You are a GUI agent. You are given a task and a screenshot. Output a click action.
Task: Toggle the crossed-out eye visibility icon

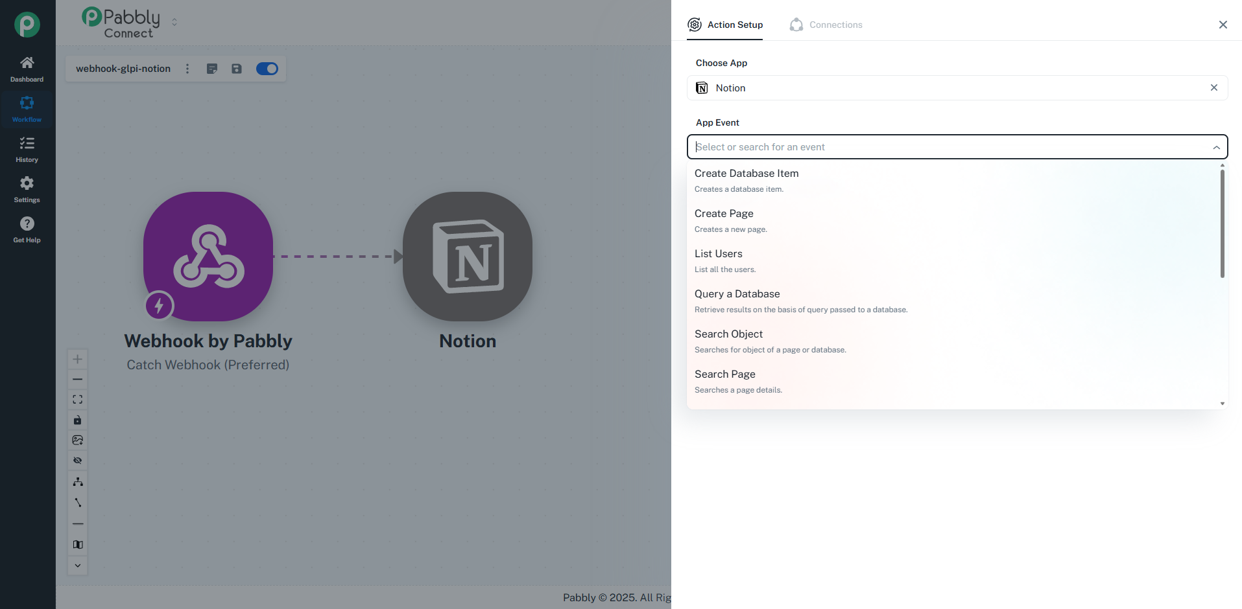point(78,461)
